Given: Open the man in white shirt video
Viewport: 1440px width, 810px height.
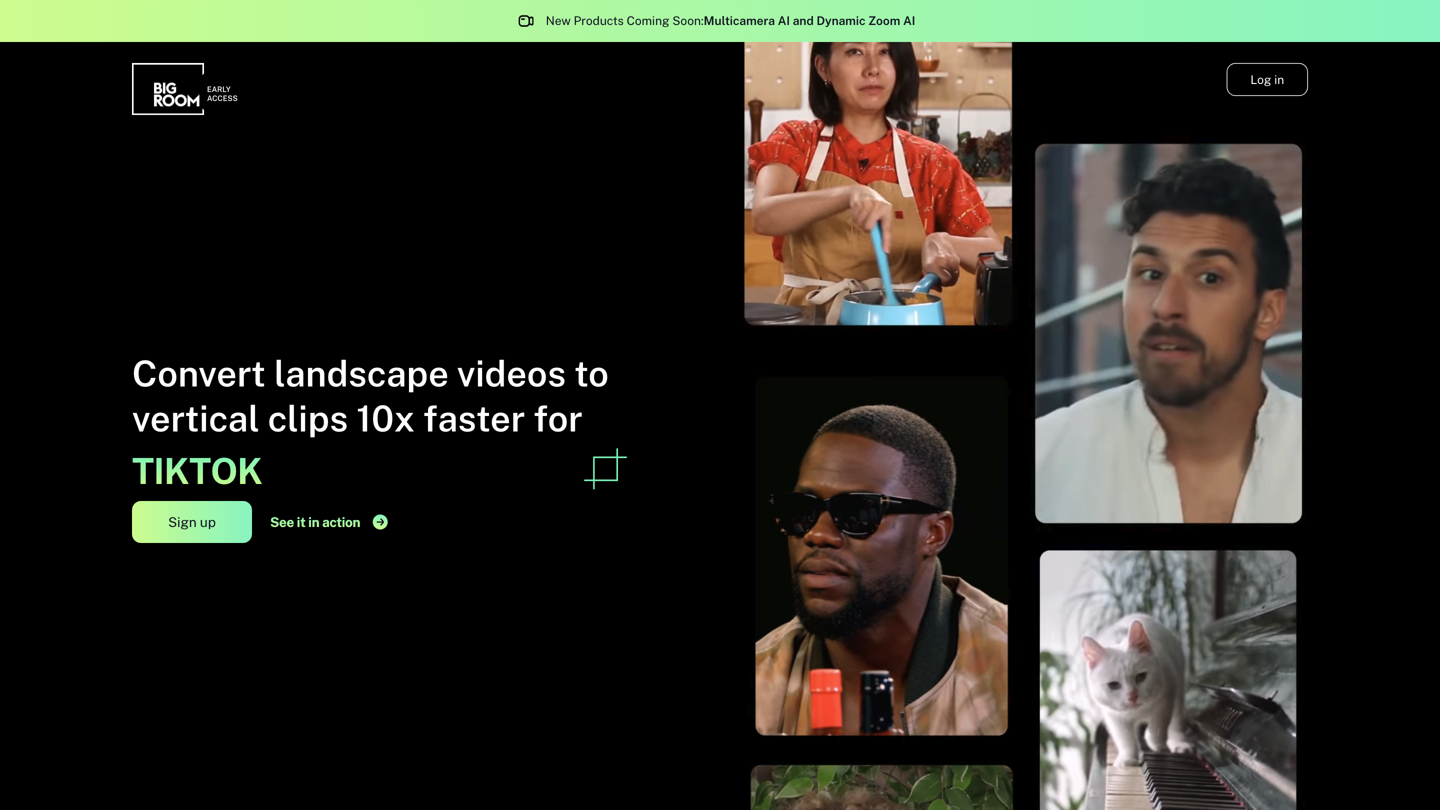Looking at the screenshot, I should click(1168, 333).
